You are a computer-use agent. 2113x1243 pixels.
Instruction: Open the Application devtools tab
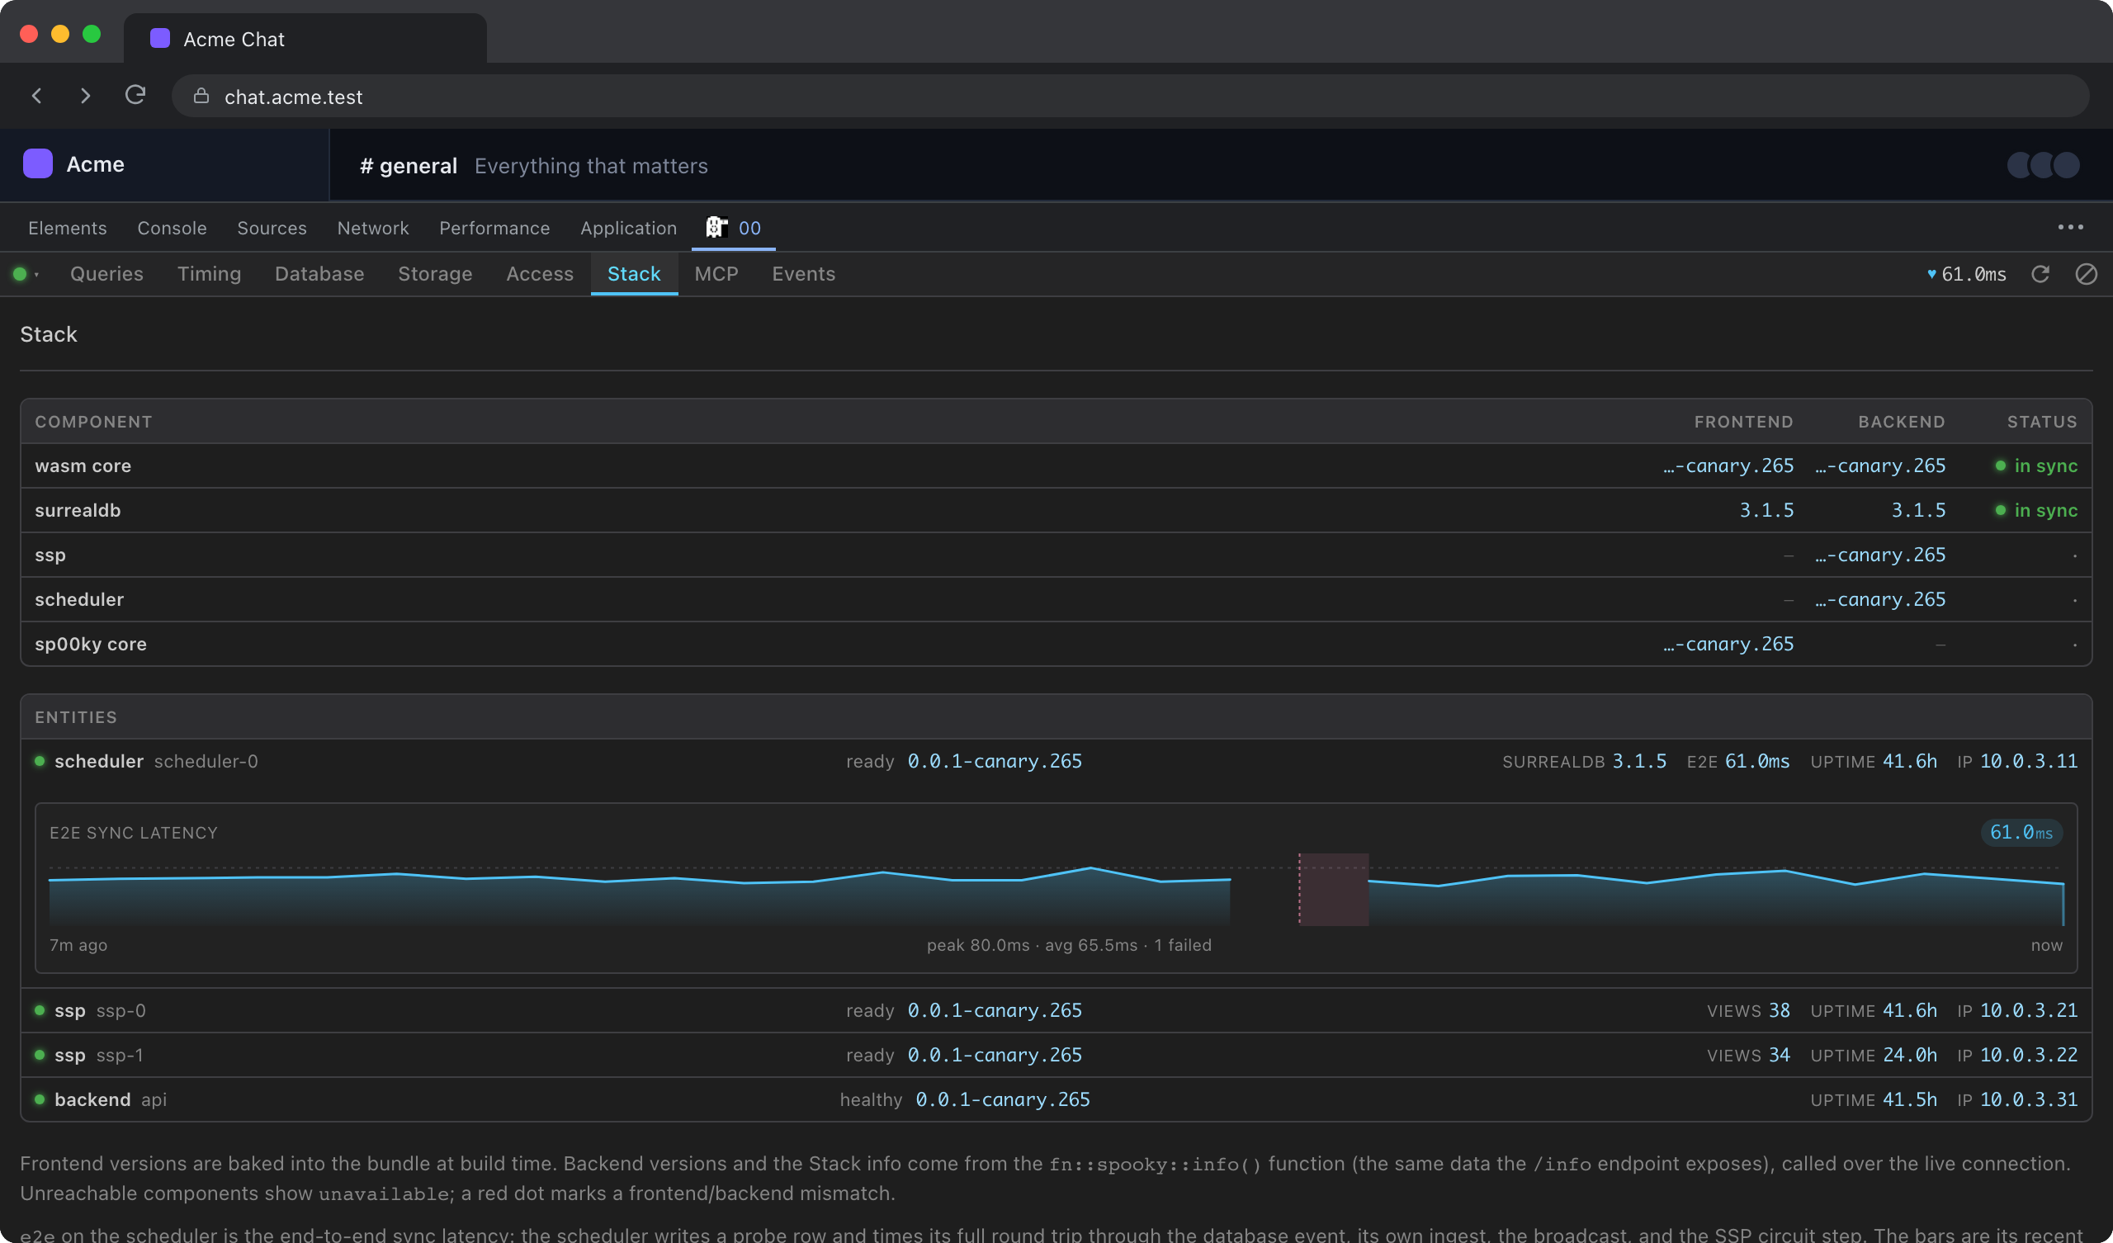[628, 228]
